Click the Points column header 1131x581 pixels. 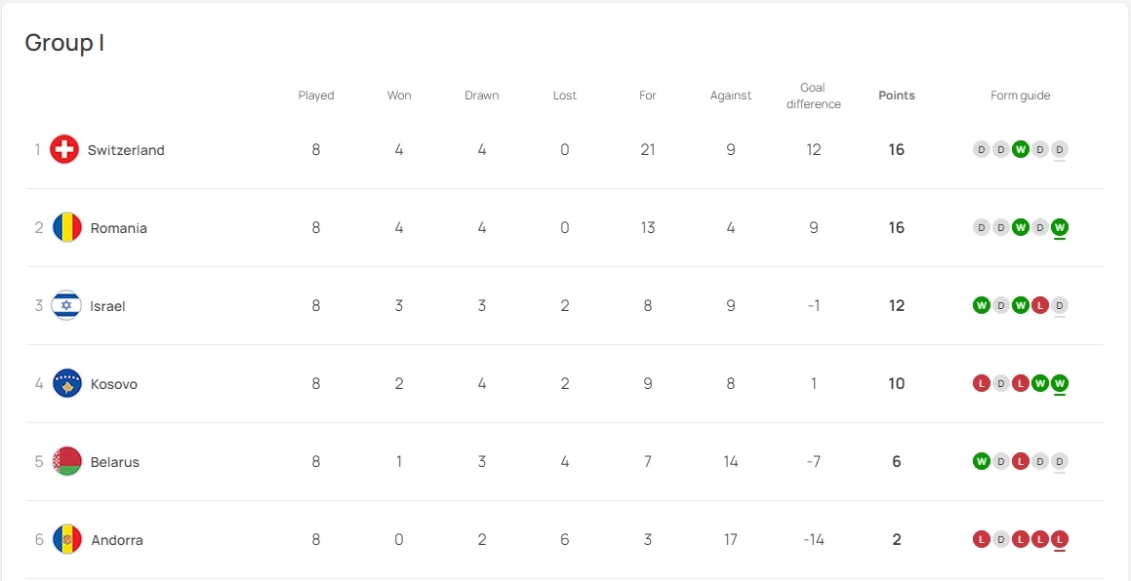[897, 96]
